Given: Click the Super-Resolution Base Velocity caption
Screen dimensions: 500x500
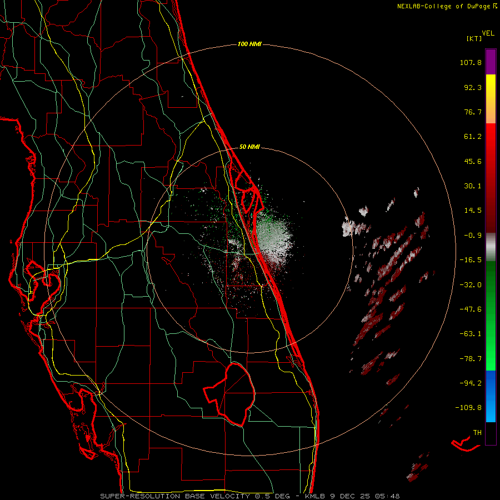Looking at the screenshot, I should [249, 496].
